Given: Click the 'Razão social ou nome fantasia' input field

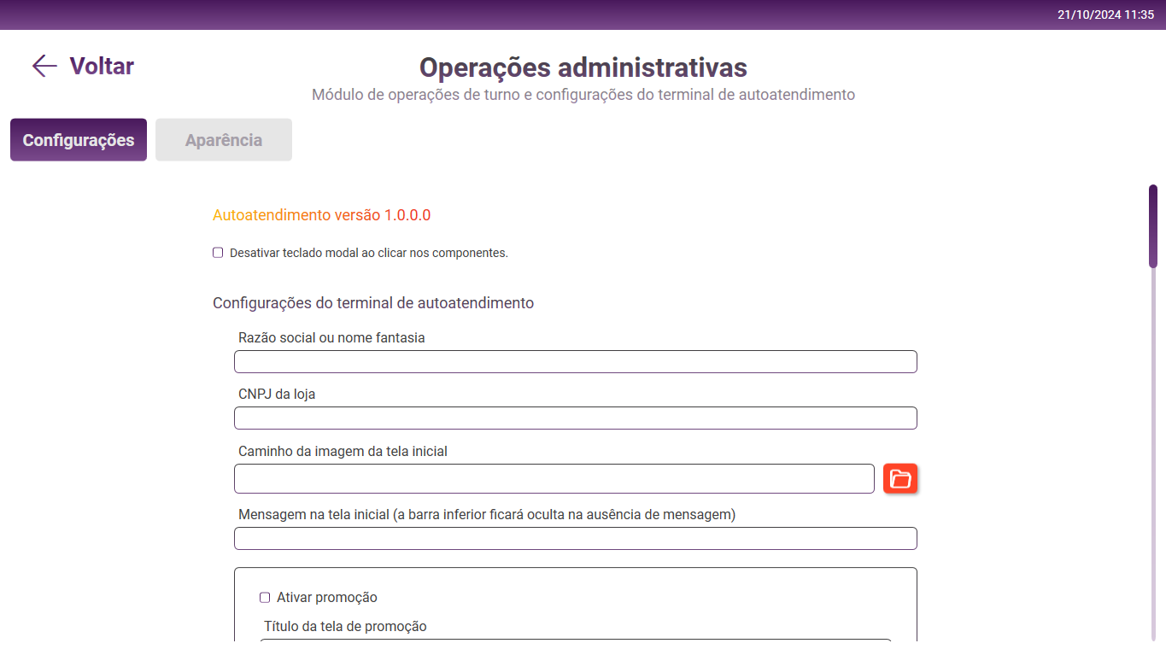Looking at the screenshot, I should pyautogui.click(x=576, y=361).
